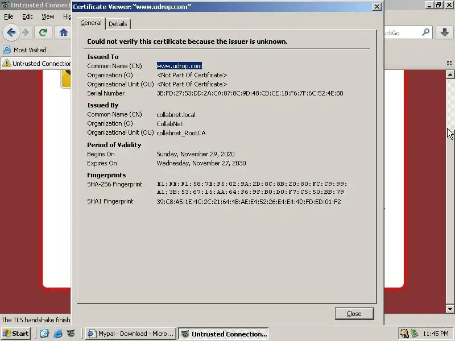The width and height of the screenshot is (455, 341).
Task: Click the SHA-256 fingerprint value
Action: point(251,188)
